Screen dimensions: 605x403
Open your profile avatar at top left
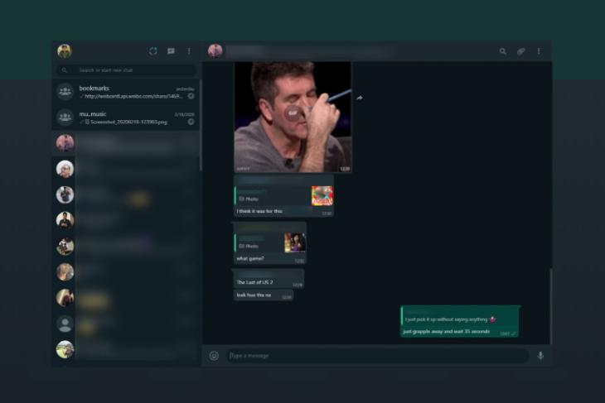(x=65, y=51)
